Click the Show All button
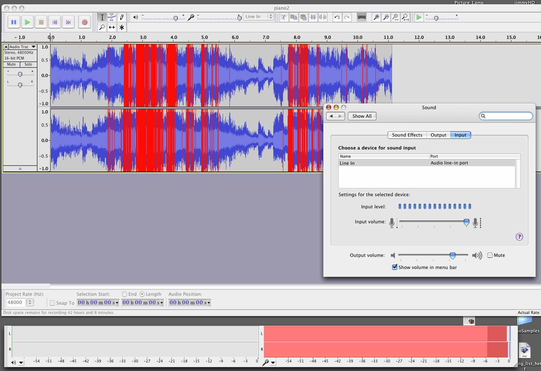541x371 pixels. (x=362, y=116)
